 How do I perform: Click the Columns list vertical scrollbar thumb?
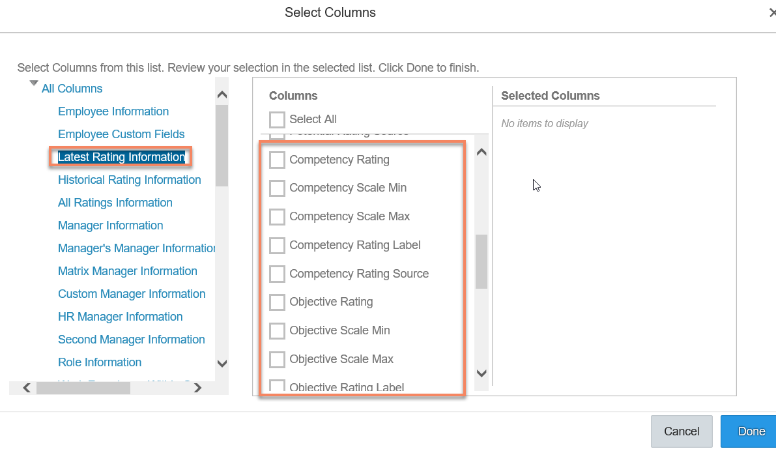(x=481, y=261)
